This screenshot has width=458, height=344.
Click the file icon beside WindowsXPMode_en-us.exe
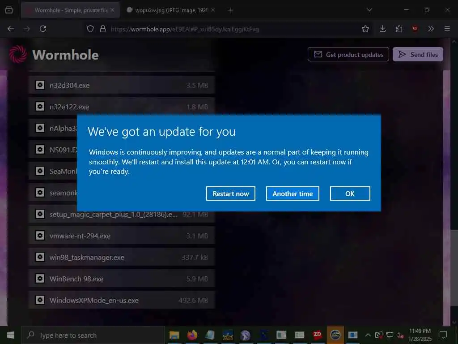[x=40, y=300]
